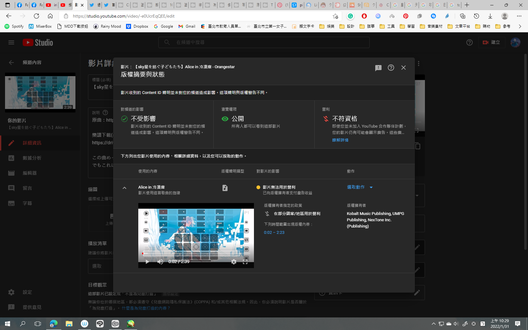Click the Pinterest extension icon

pos(406,16)
